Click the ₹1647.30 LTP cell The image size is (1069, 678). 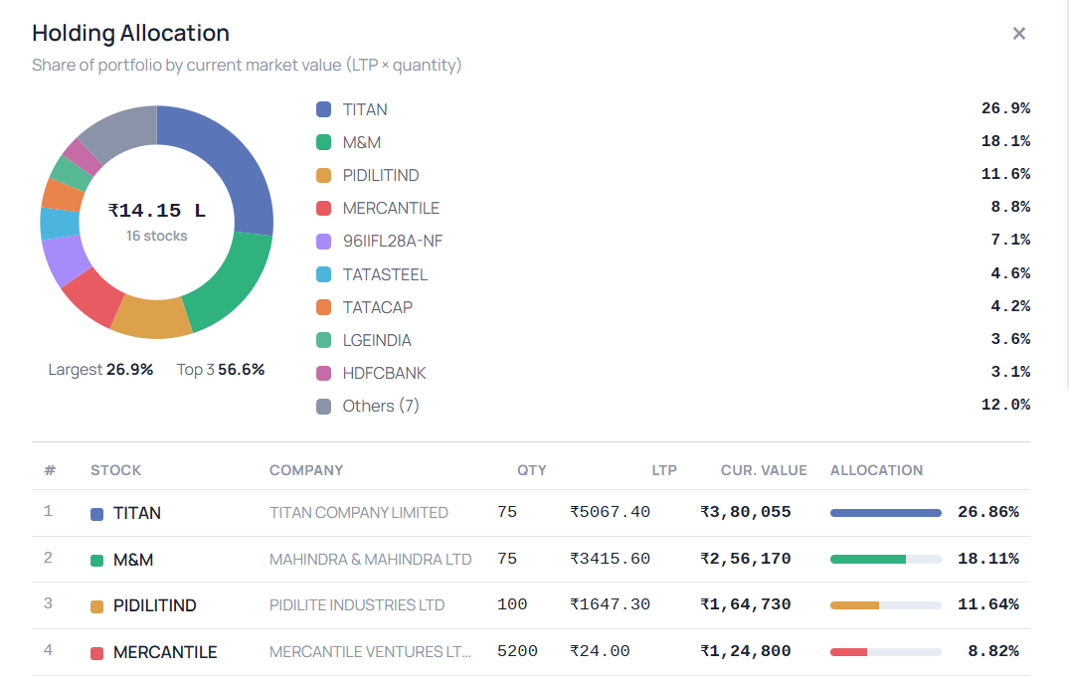(611, 604)
